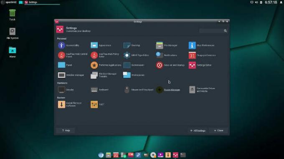
Task: Open the Trash desktop icon
Action: click(x=12, y=15)
